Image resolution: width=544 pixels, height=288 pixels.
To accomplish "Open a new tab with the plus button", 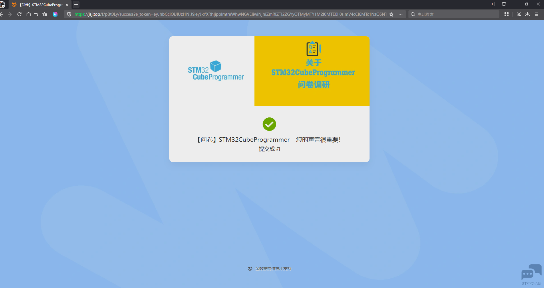I will (76, 5).
